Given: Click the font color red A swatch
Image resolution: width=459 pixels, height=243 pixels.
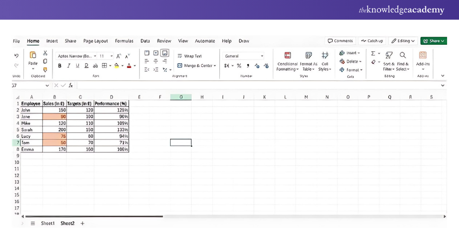Looking at the screenshot, I should pos(129,66).
